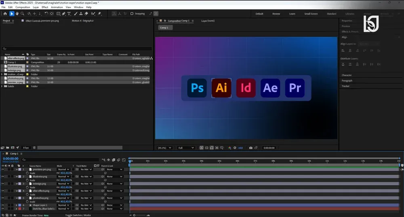Click the Graph Editor icon in timeline
404x217 pixels.
click(x=124, y=160)
